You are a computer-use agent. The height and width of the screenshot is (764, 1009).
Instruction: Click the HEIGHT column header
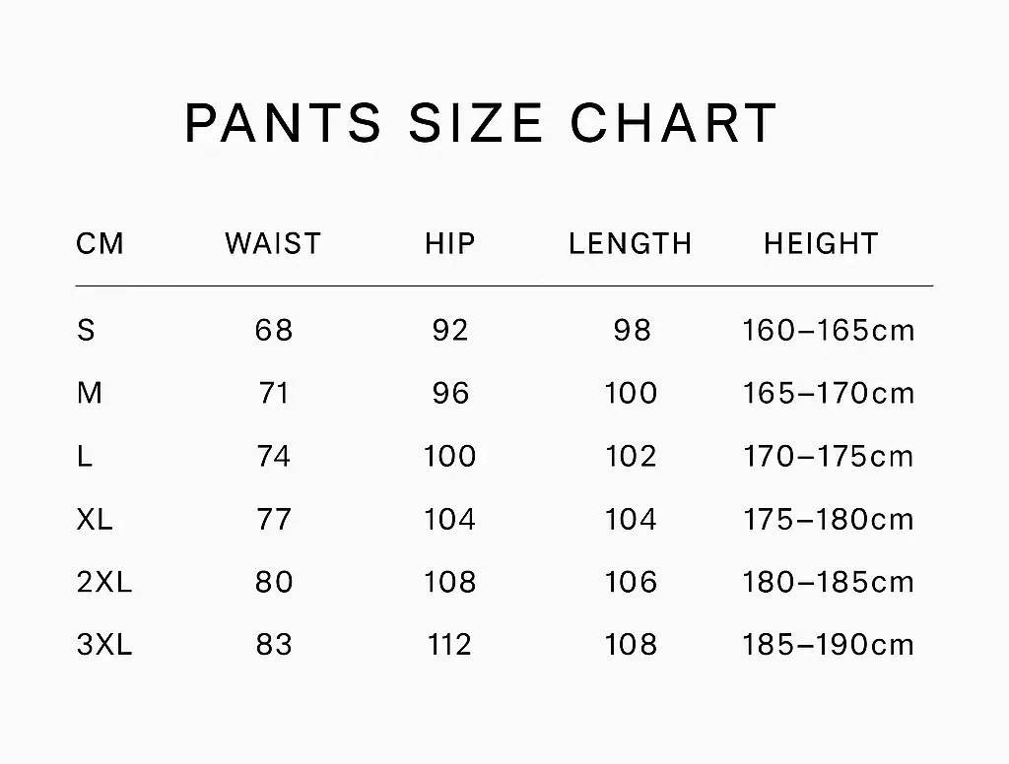(x=821, y=243)
